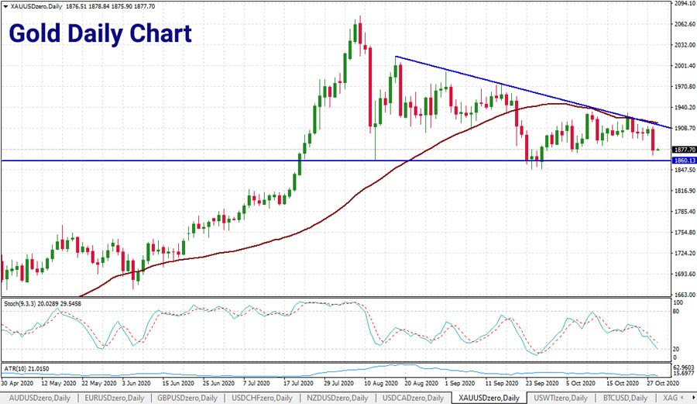This screenshot has width=697, height=404.
Task: Select the partially visible XAG tab
Action: (x=670, y=398)
